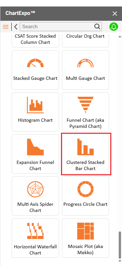Choose the Histogram Chart icon

(35, 105)
